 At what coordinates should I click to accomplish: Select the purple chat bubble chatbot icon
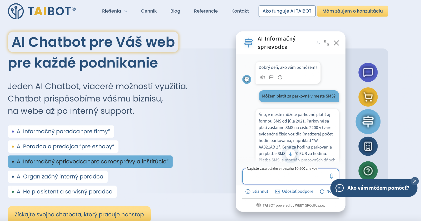[x=368, y=72]
